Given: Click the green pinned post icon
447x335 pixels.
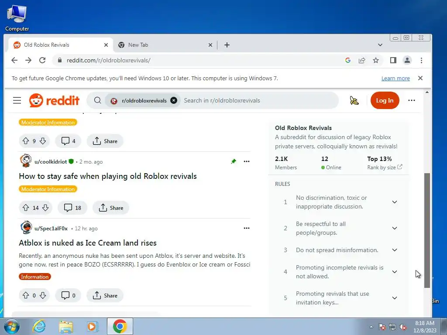Looking at the screenshot, I should [234, 161].
